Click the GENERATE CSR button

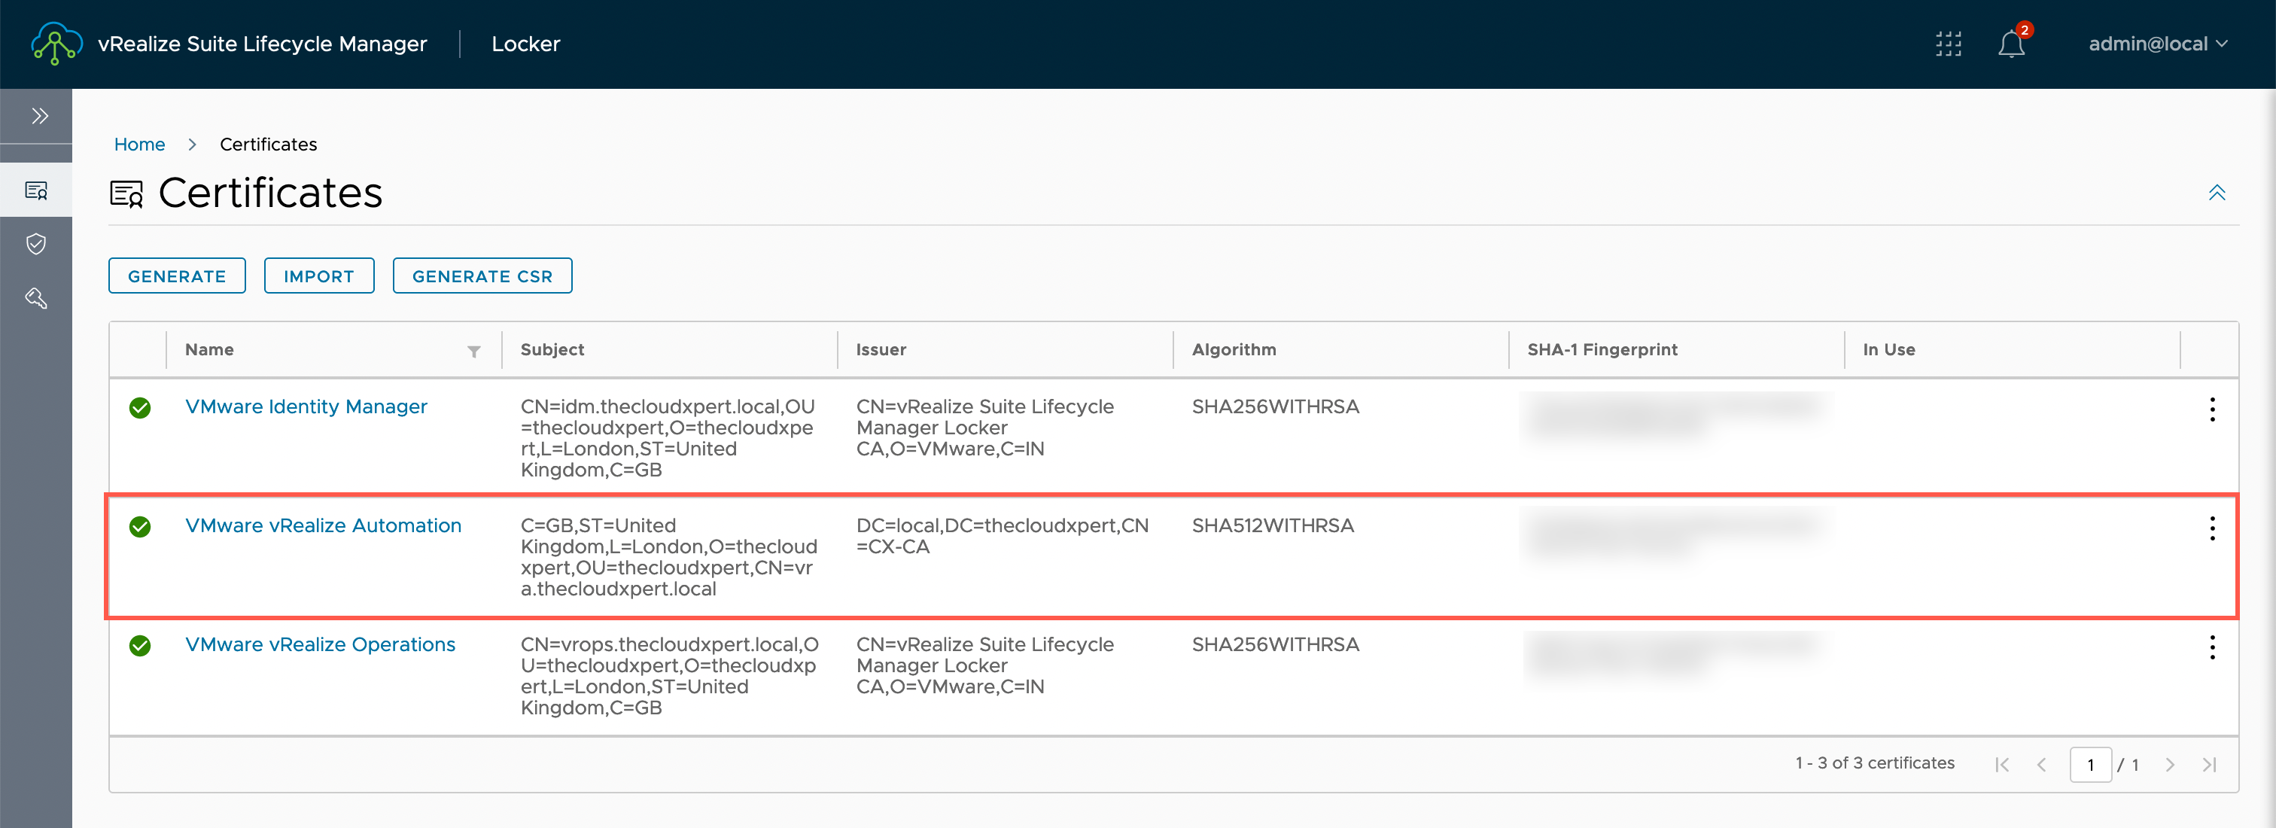click(482, 275)
